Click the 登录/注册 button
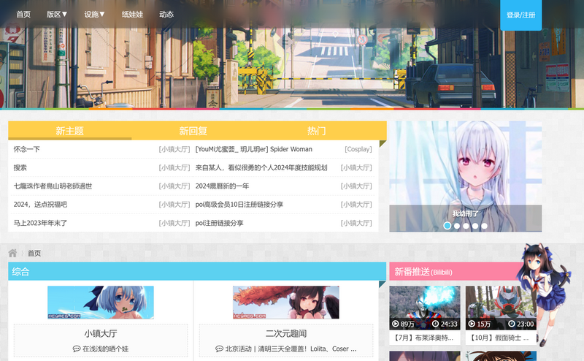This screenshot has width=584, height=361. [520, 15]
